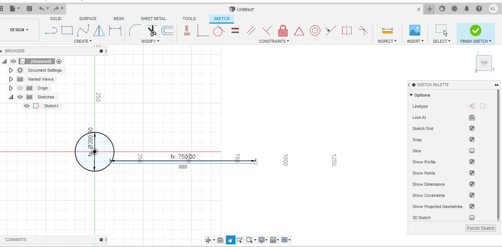Save the document with the disk icon
The height and width of the screenshot is (247, 502).
point(29,9)
